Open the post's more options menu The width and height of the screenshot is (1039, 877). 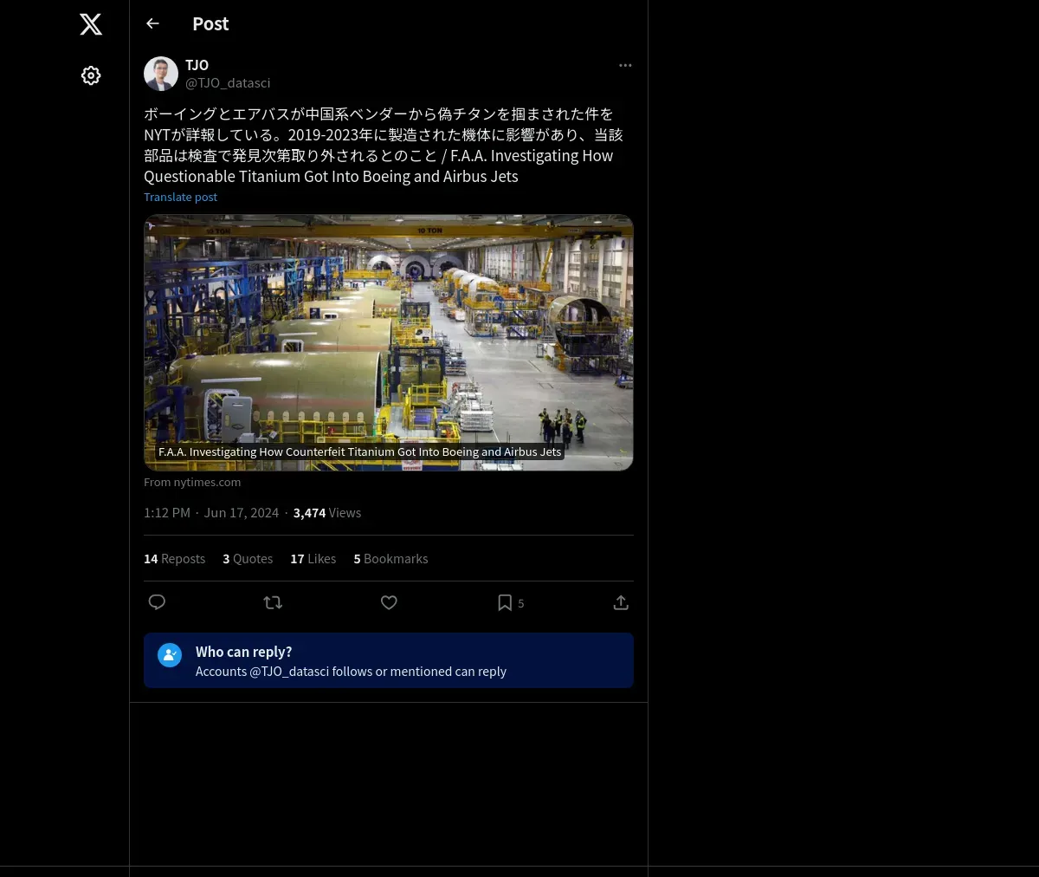click(625, 65)
